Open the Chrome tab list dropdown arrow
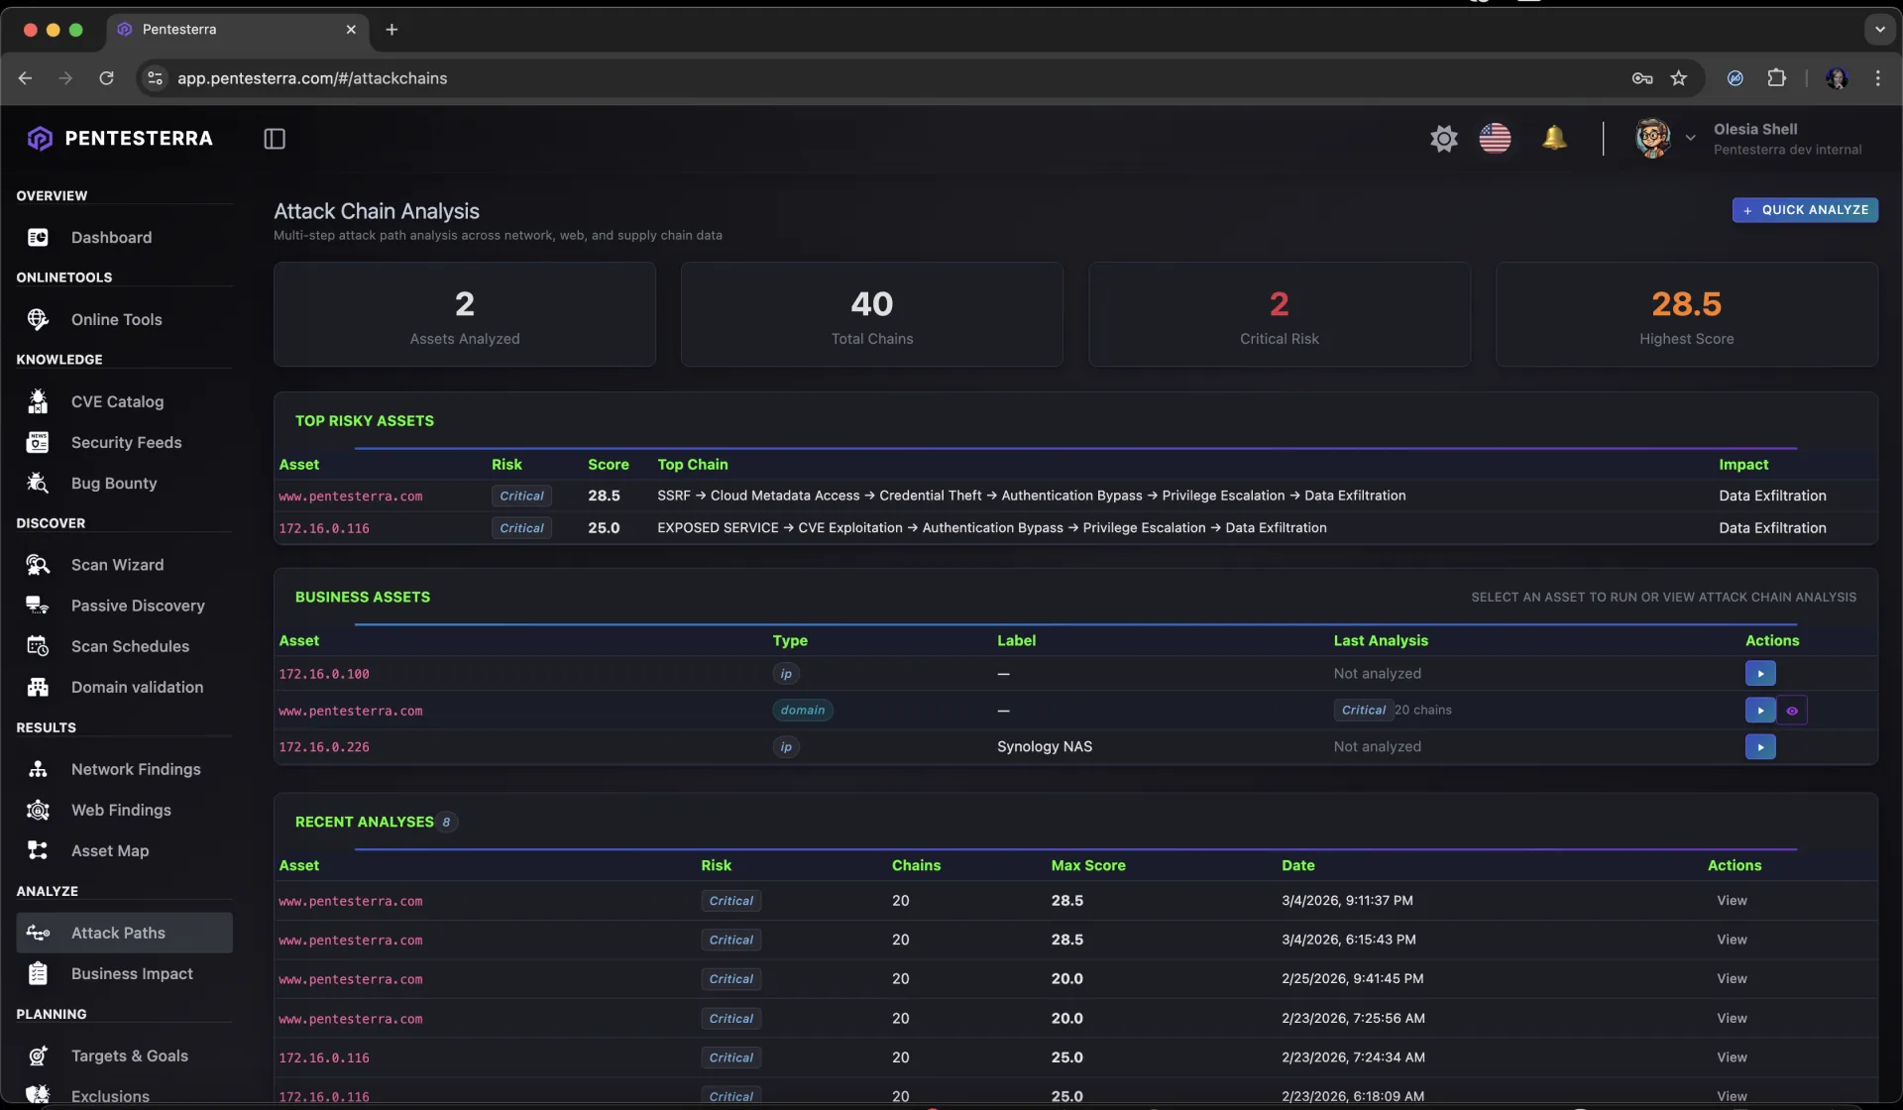The height and width of the screenshot is (1110, 1903). pyautogui.click(x=1879, y=29)
